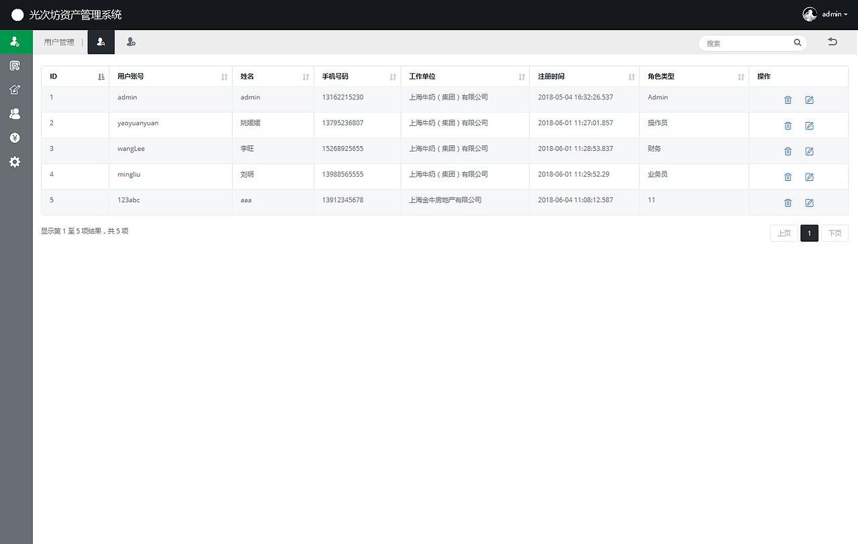Image resolution: width=858 pixels, height=544 pixels.
Task: Go to previous page 上页
Action: coord(784,233)
